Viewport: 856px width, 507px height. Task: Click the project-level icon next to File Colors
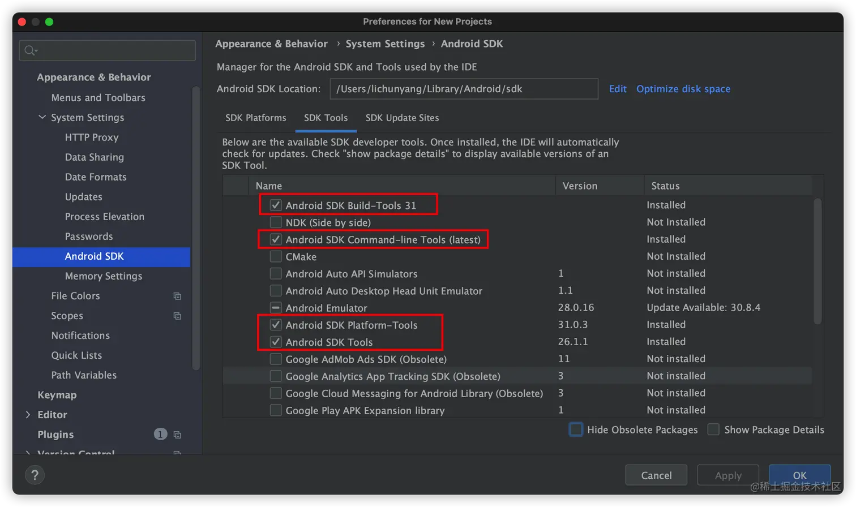coord(177,296)
